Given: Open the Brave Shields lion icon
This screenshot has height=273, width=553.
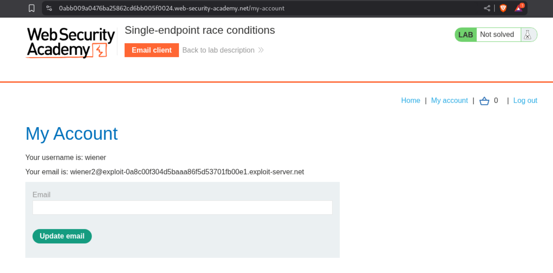Looking at the screenshot, I should pyautogui.click(x=503, y=8).
